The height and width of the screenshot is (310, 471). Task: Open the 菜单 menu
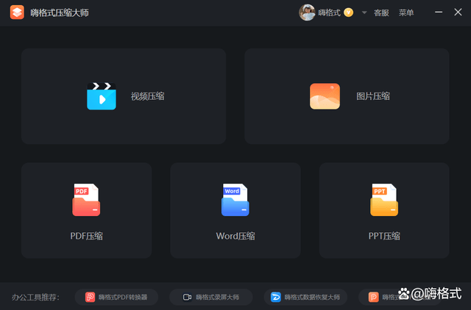coord(406,12)
